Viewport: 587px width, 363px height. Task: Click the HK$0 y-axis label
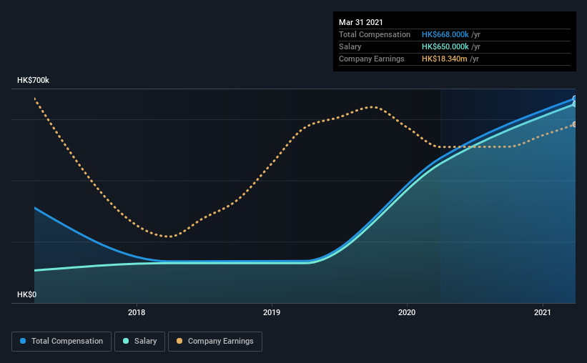tap(26, 294)
